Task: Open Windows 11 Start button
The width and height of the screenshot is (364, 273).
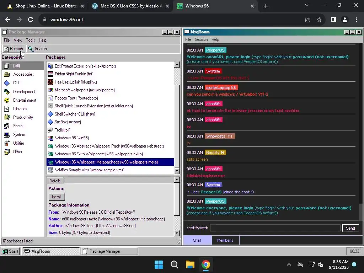Action: (159, 264)
